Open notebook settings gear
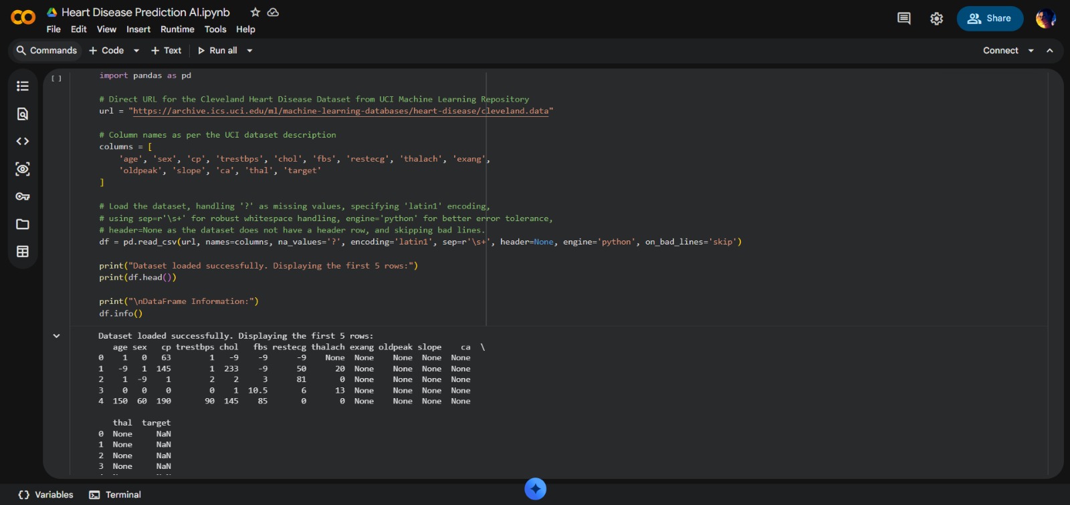This screenshot has width=1070, height=505. (x=936, y=19)
